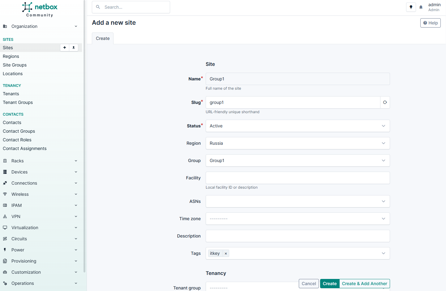Regenerate slug with the refresh icon
The width and height of the screenshot is (446, 291).
[x=385, y=102]
